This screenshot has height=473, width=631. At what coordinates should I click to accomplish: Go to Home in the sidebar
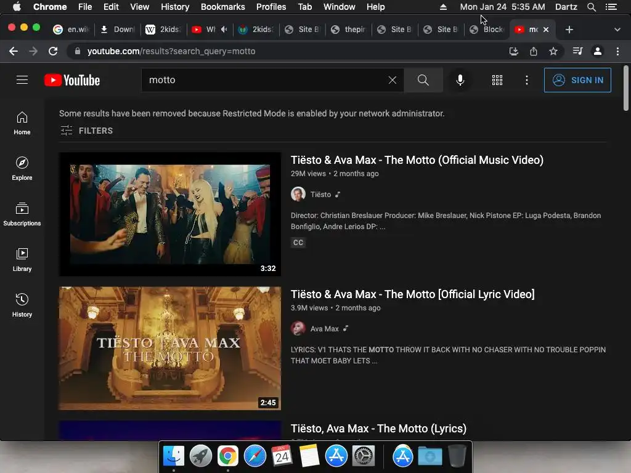click(x=22, y=123)
